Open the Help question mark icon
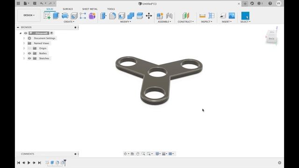Image resolution: width=299 pixels, height=168 pixels. click(270, 3)
